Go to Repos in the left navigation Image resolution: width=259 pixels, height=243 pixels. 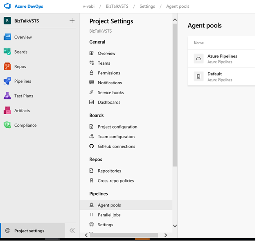click(20, 67)
